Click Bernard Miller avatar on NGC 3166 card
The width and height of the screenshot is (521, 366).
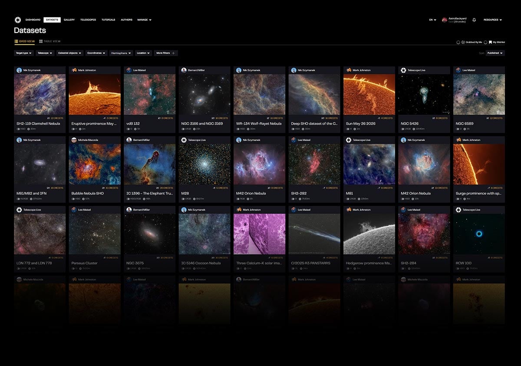coord(184,70)
